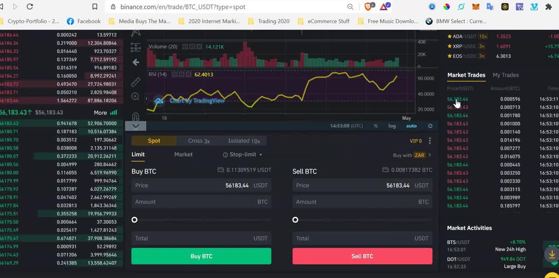559x278 pixels.
Task: Toggle percent scale on chart
Action: coord(376,126)
